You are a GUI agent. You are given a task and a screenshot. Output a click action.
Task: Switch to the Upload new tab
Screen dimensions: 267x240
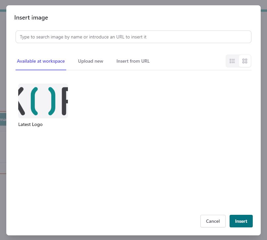[90, 61]
